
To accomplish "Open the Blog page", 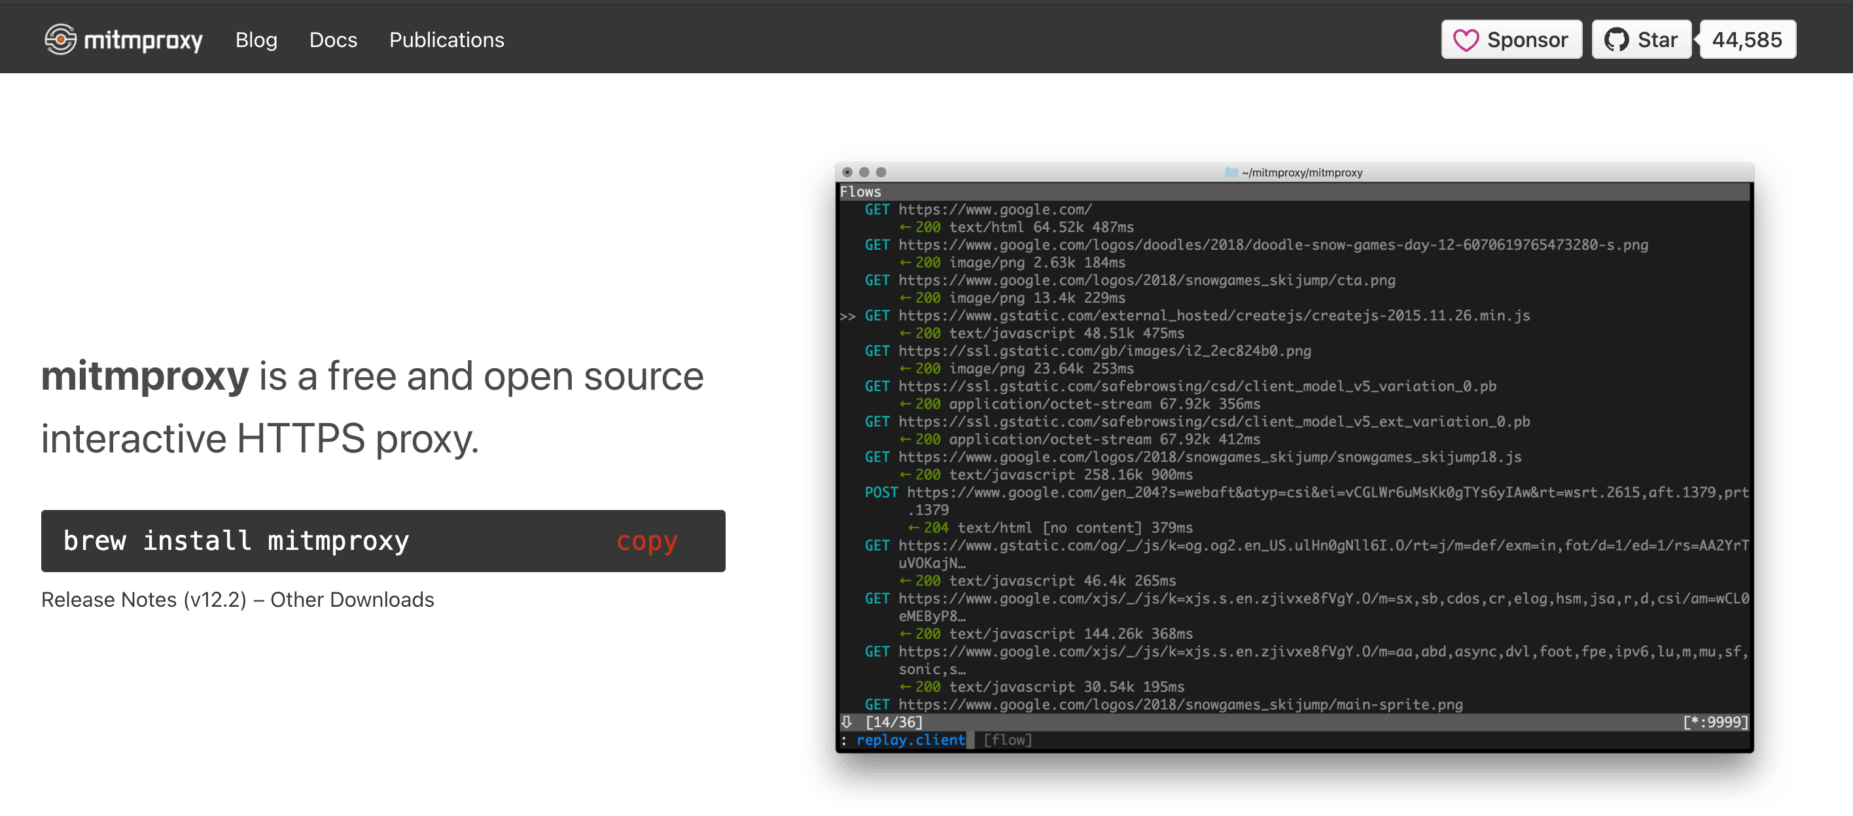I will [x=256, y=39].
